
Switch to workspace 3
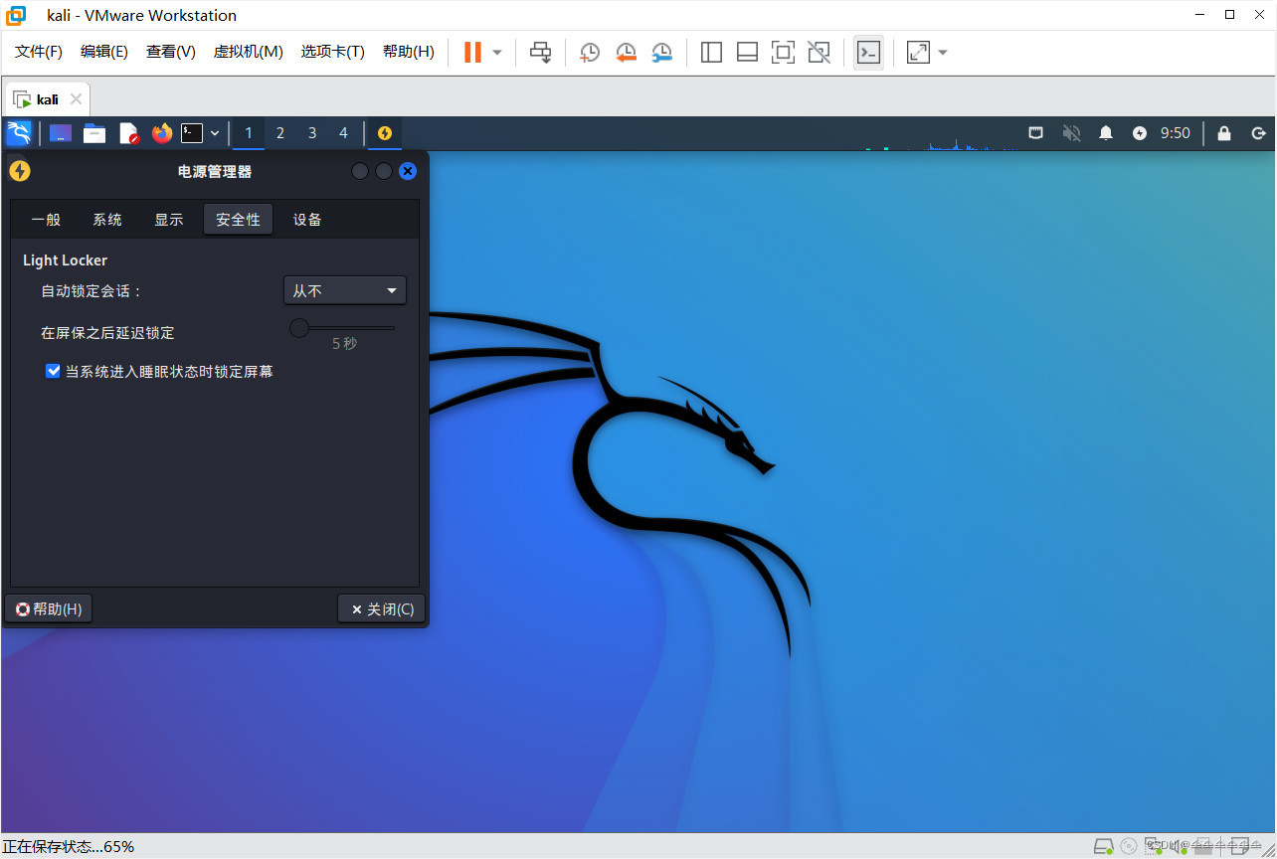312,133
